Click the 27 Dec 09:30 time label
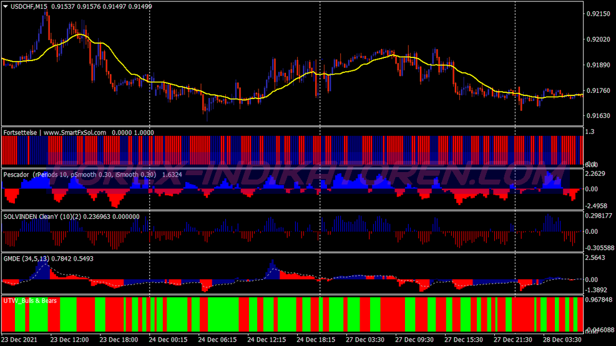616x346 pixels. (x=414, y=340)
